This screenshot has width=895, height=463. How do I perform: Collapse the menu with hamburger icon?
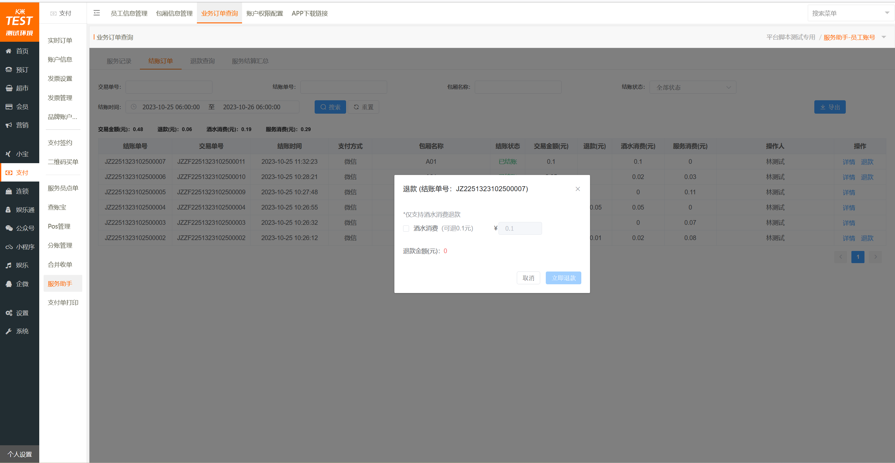[97, 13]
